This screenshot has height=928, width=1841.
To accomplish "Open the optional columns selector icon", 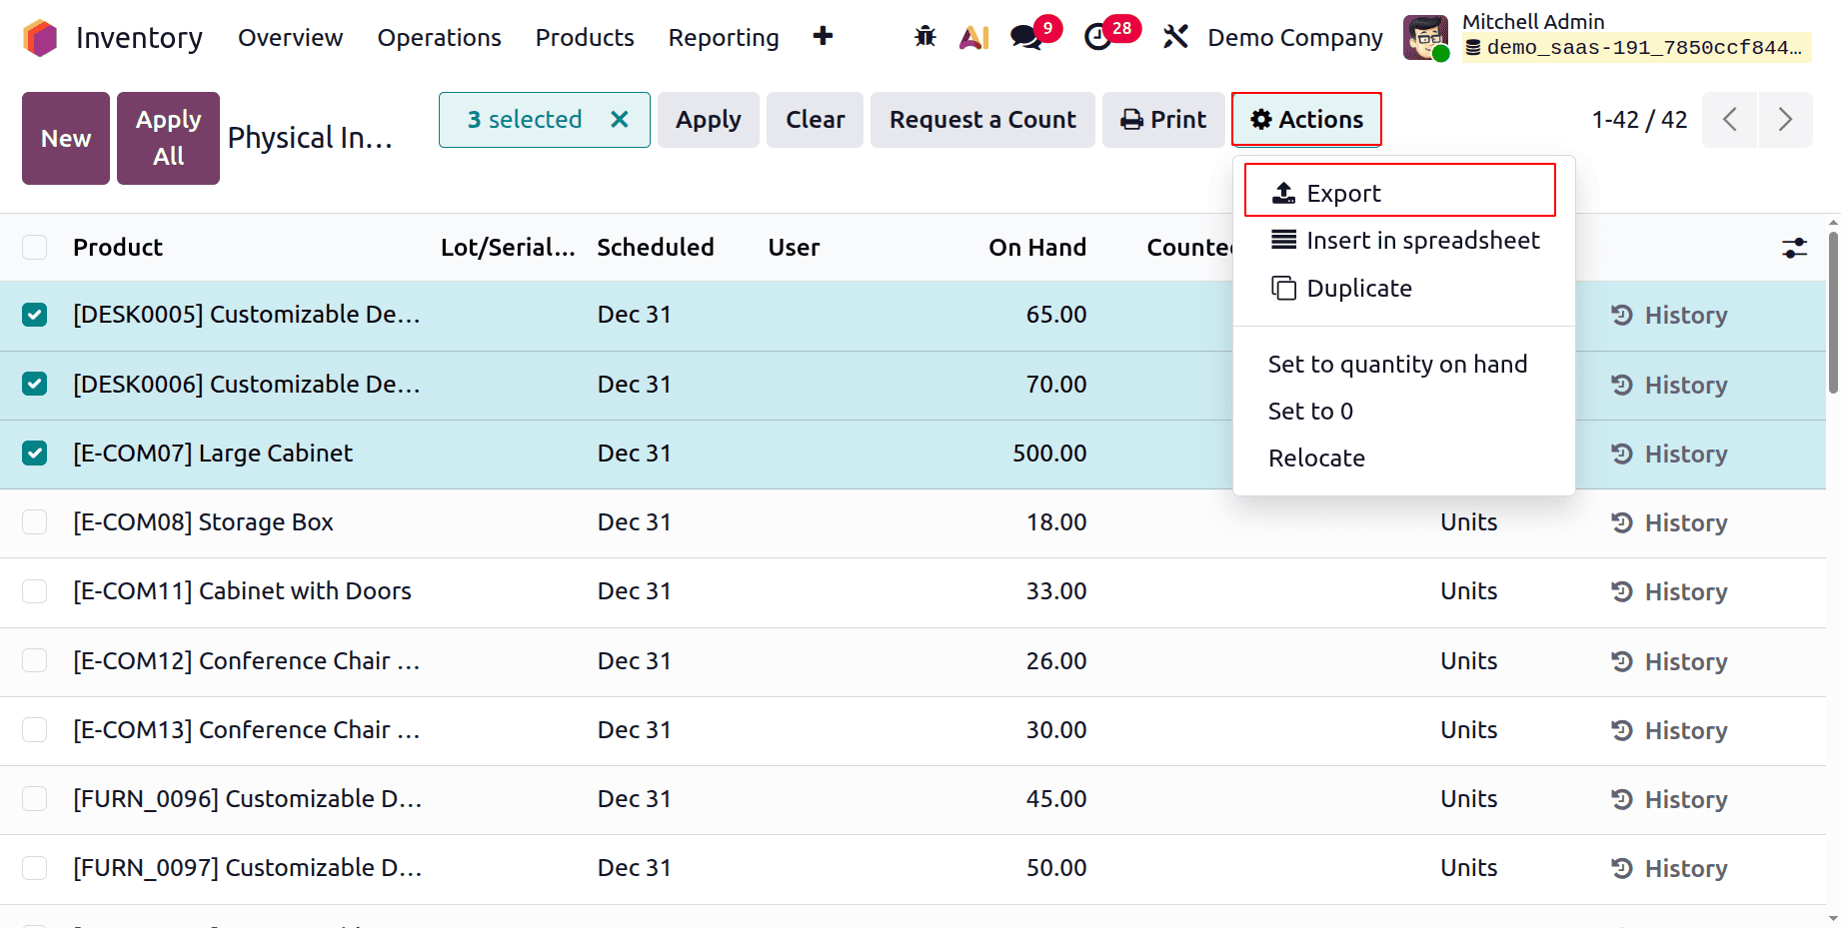I will pyautogui.click(x=1794, y=248).
